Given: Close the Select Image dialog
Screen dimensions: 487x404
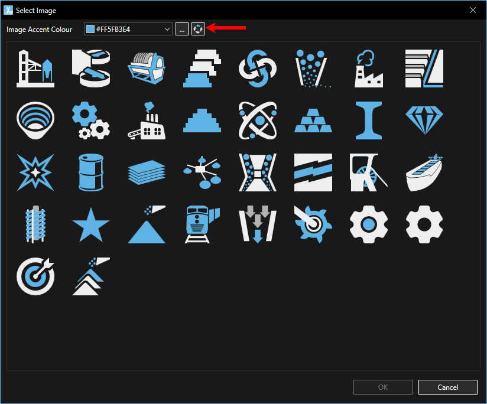Looking at the screenshot, I should click(x=473, y=10).
